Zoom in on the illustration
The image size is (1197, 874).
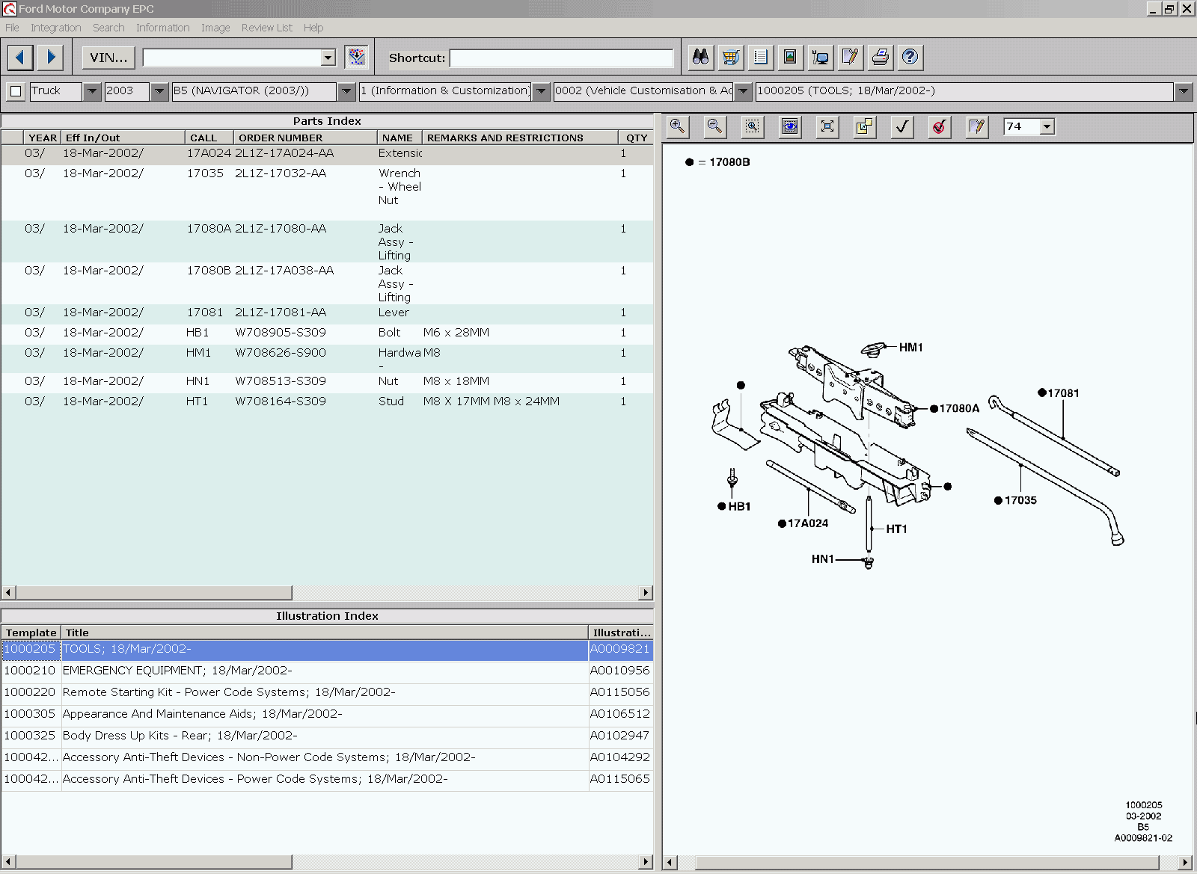678,126
